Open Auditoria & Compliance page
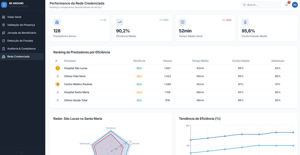The width and height of the screenshot is (300, 155). pos(22,49)
